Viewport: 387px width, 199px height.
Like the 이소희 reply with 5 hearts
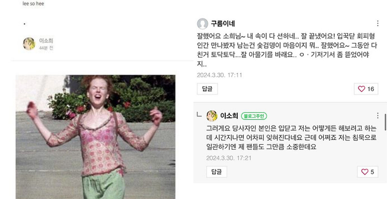pyautogui.click(x=368, y=172)
